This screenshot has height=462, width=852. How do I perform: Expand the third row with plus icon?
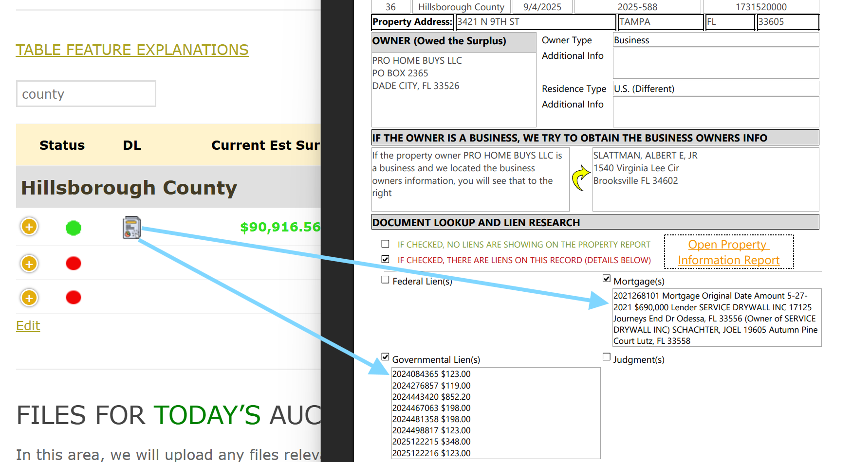coord(29,298)
